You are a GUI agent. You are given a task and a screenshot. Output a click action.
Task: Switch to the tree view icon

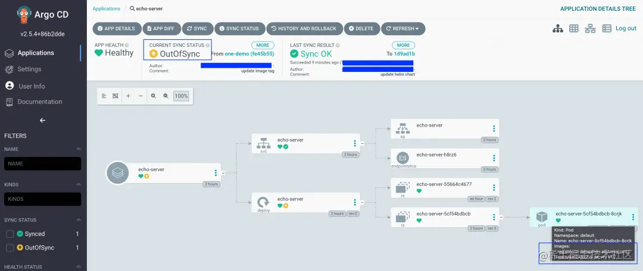558,29
